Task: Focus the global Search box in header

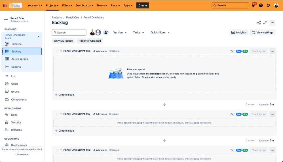Action: click(x=230, y=5)
